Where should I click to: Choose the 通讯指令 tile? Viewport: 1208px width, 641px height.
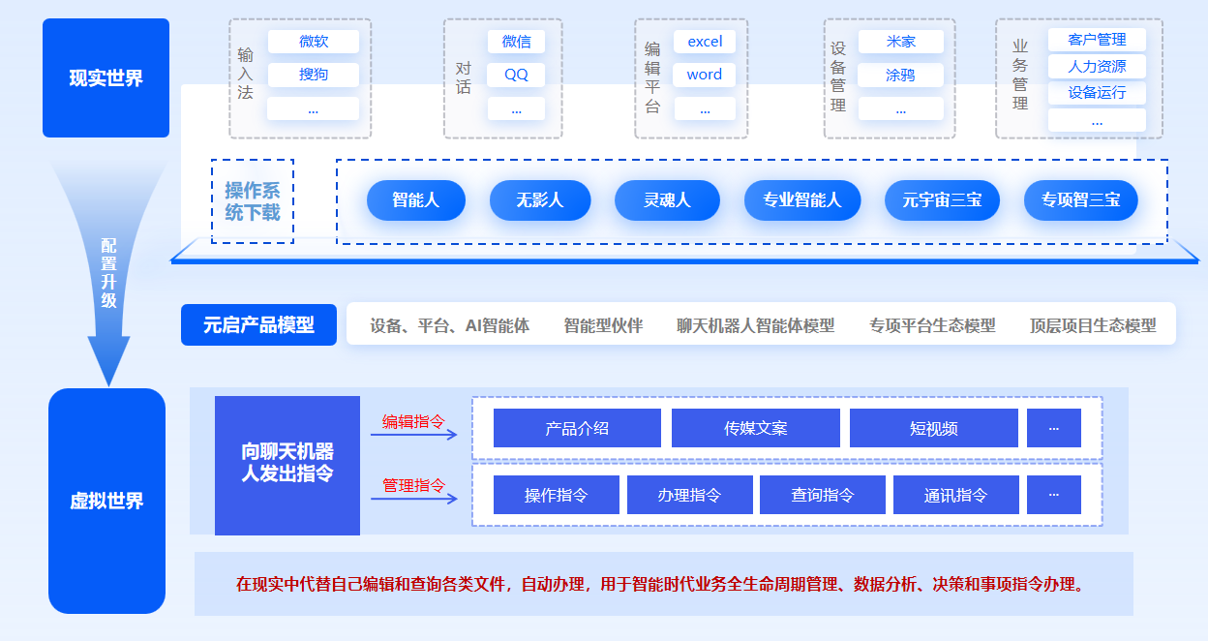coord(955,495)
